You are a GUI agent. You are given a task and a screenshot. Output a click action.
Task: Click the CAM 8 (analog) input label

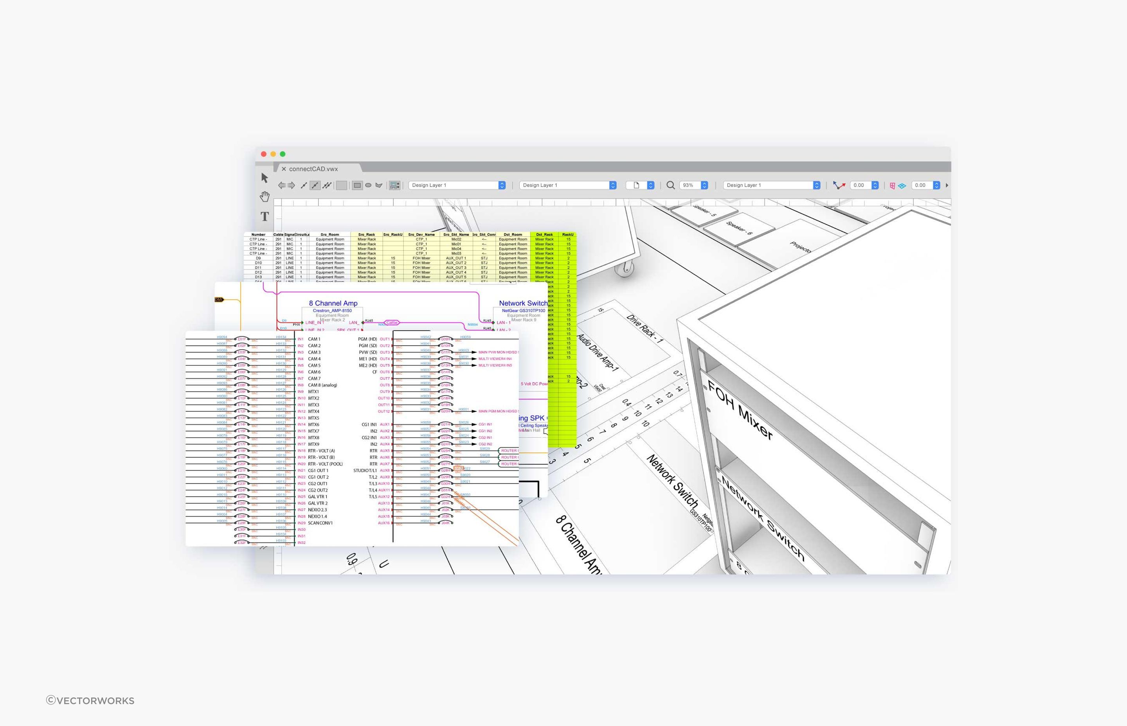point(322,385)
